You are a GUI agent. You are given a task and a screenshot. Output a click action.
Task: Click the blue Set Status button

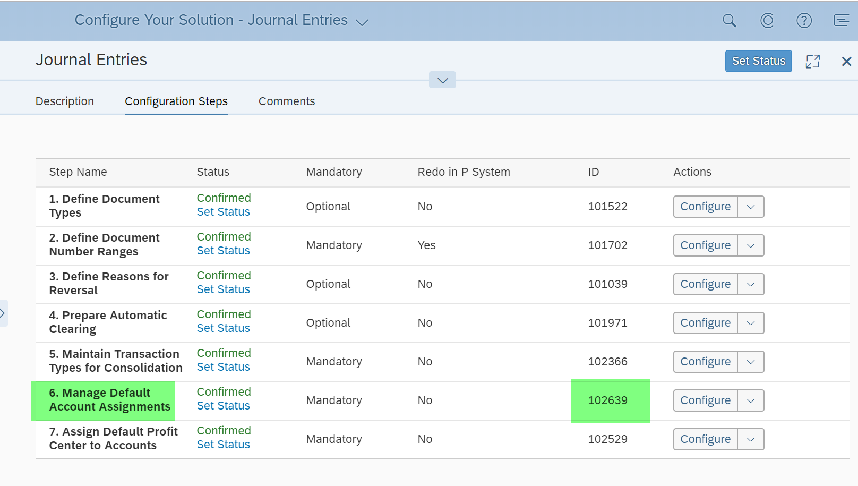(x=758, y=61)
